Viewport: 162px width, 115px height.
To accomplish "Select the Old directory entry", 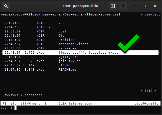I will click(x=80, y=36).
